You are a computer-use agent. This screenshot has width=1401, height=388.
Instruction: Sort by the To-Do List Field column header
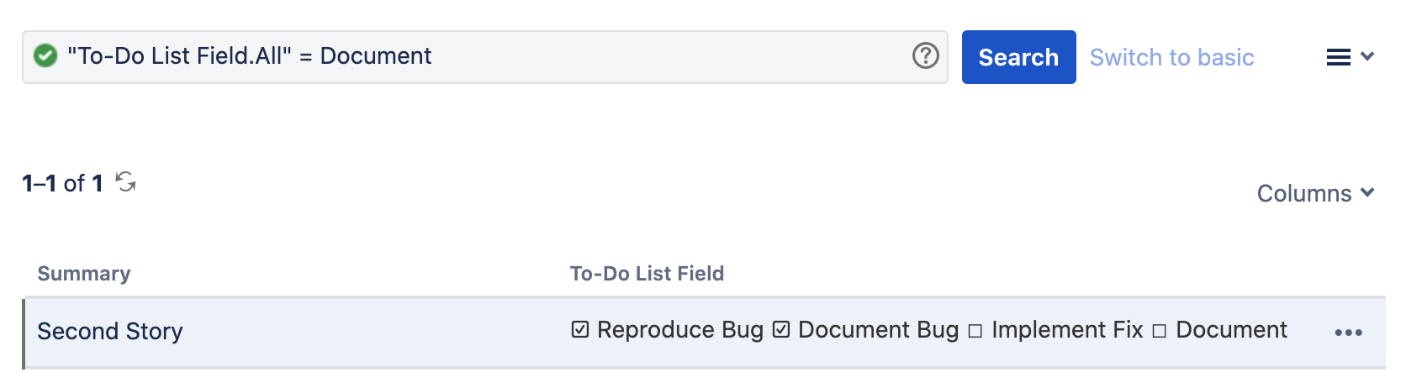[647, 274]
